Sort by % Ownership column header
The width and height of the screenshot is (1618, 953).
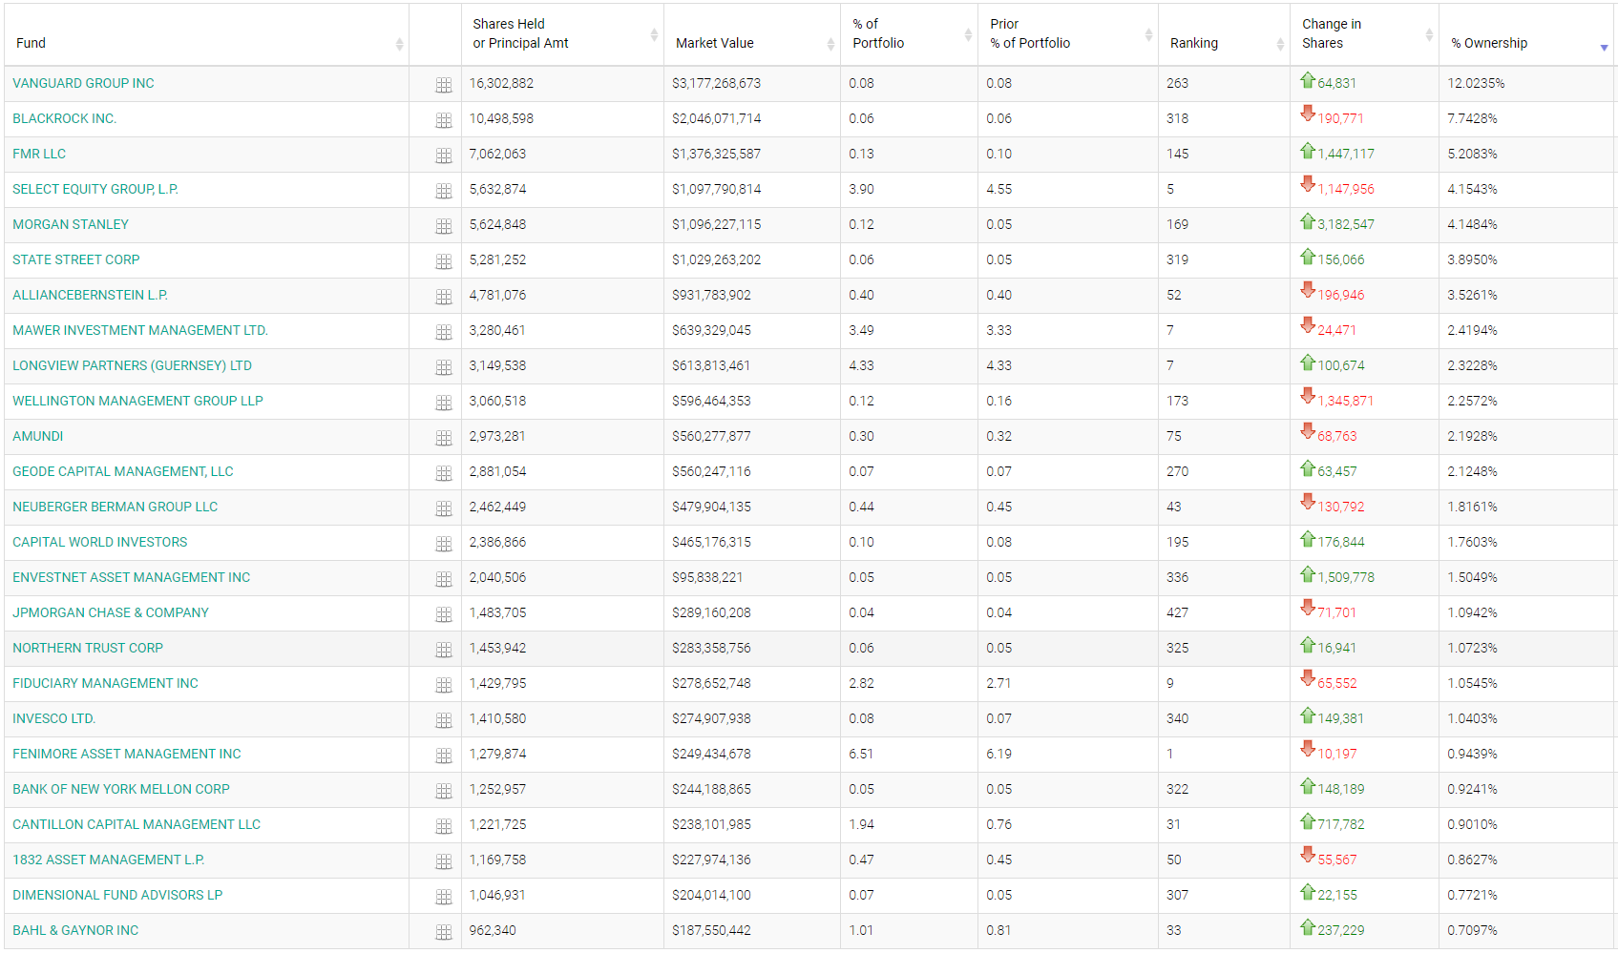click(1527, 34)
